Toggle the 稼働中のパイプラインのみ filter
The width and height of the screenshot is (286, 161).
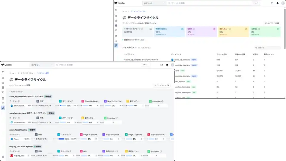click(134, 40)
